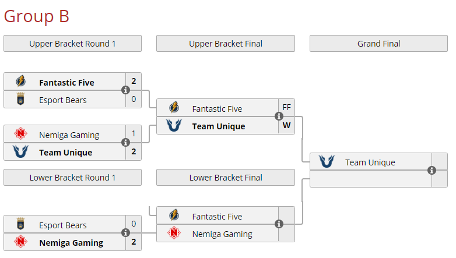Open info popup for Fantastic Five vs Esport Bears match
The width and height of the screenshot is (456, 258).
click(125, 90)
